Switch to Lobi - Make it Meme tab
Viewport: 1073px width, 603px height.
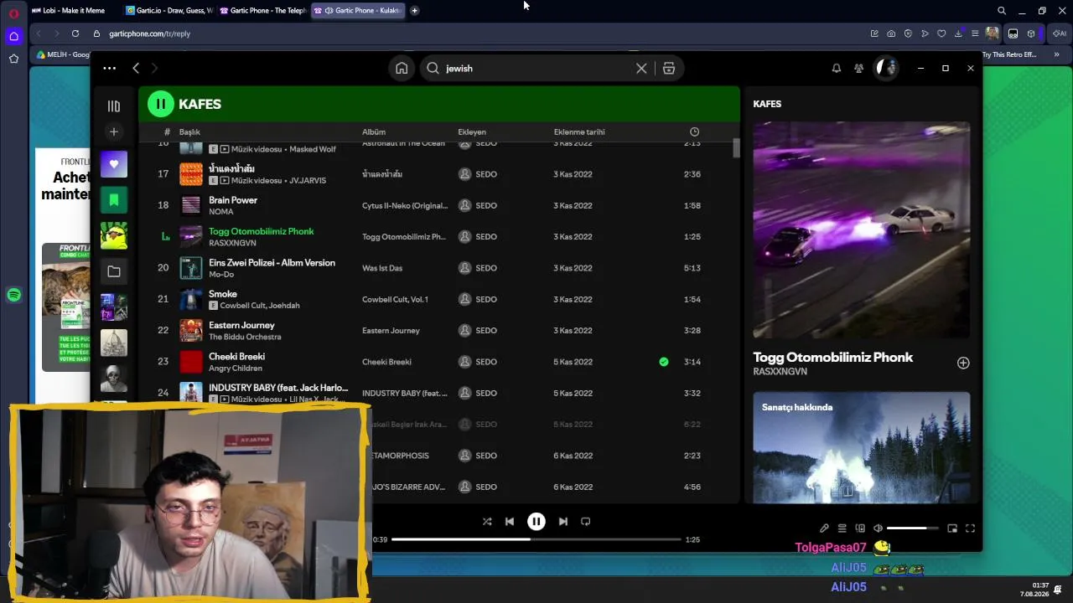73,10
